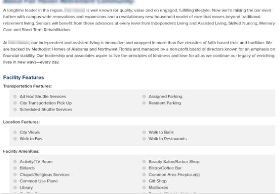This screenshot has height=194, width=280.
Task: Click the bullet beside Ad Hoc Shuttle Services
Action: point(15,96)
